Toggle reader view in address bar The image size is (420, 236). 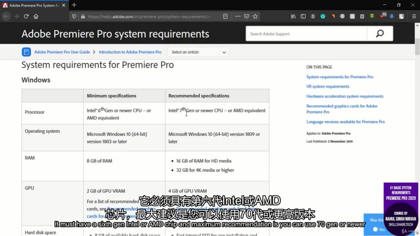pyautogui.click(x=225, y=16)
